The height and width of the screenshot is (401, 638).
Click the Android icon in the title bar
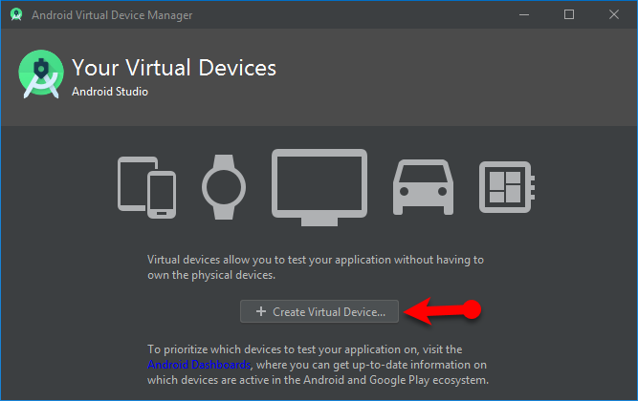tap(16, 14)
